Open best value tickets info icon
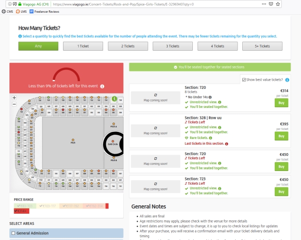 (x=287, y=80)
